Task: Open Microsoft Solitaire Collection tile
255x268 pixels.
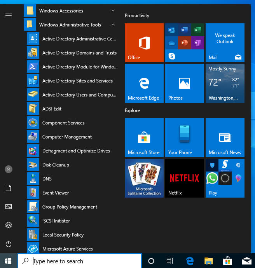Action: tap(144, 178)
